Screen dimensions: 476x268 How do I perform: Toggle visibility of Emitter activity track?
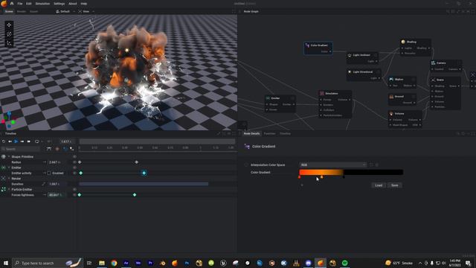tap(74, 173)
